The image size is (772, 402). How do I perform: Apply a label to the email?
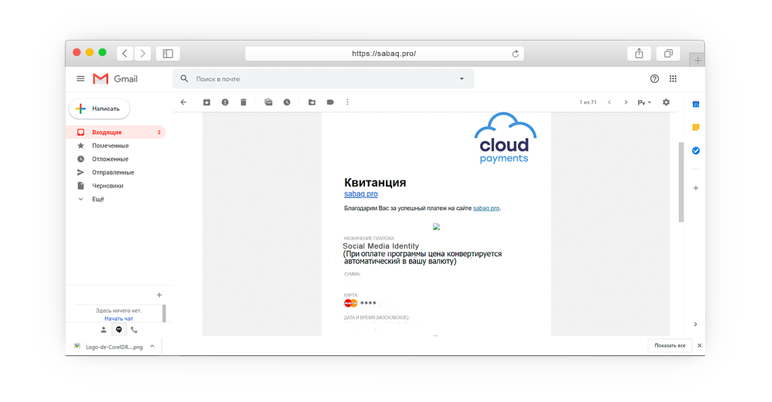tap(331, 102)
